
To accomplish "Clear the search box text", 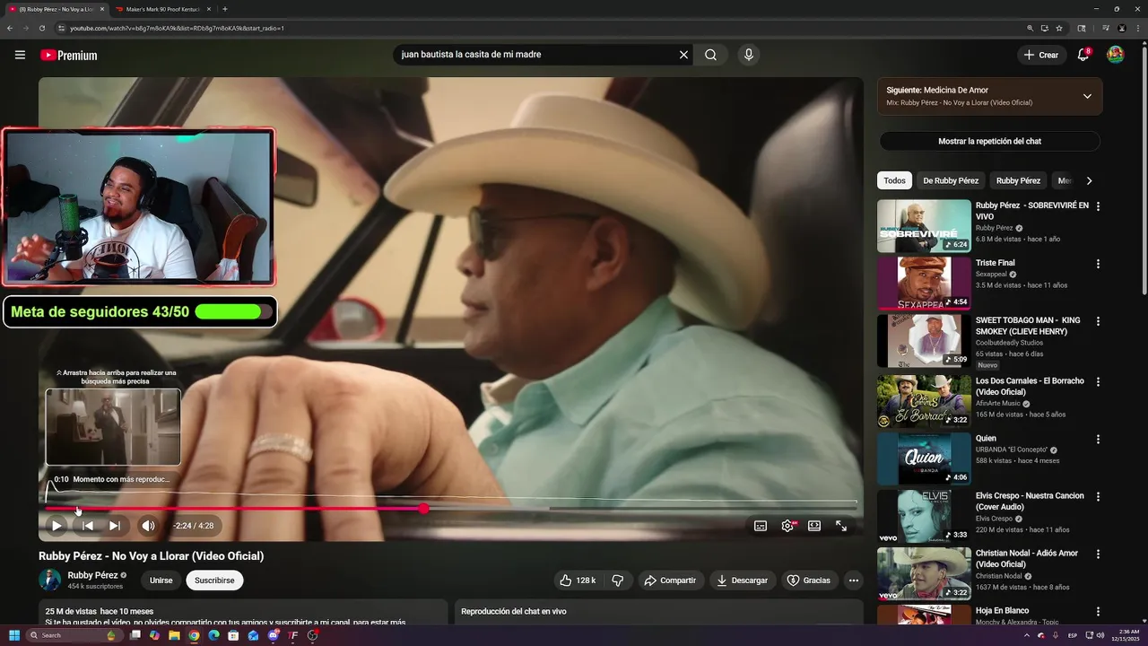I will click(x=683, y=55).
